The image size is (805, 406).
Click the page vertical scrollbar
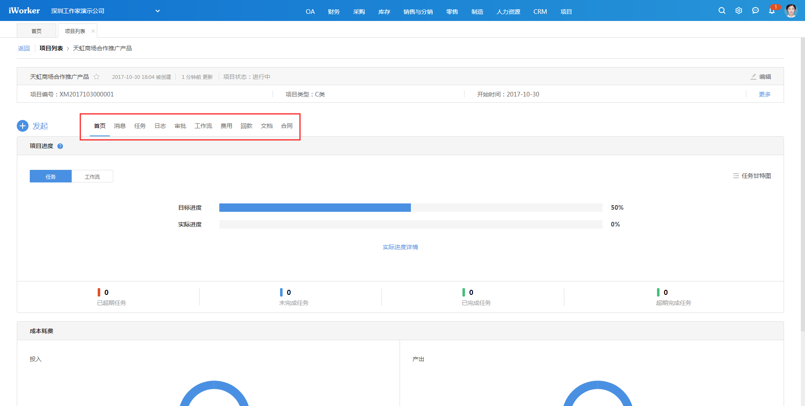802,185
